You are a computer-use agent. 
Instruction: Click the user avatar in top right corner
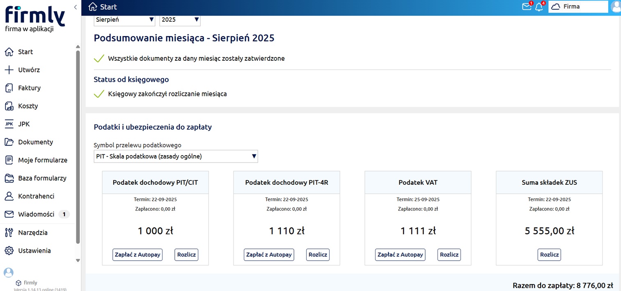616,7
